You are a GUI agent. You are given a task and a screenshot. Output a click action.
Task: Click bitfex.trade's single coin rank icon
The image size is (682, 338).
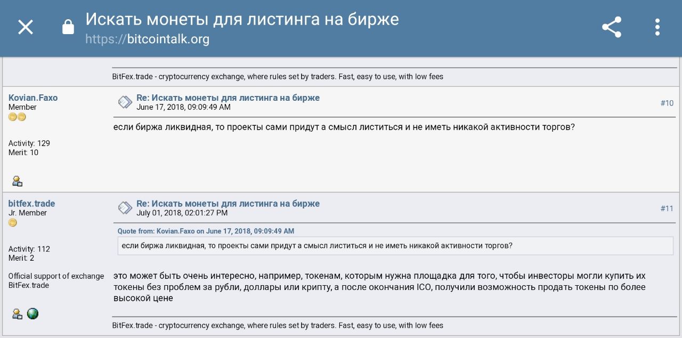[x=13, y=223]
